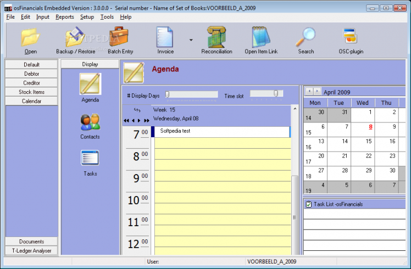
Task: Go to next month in mini calendar
Action: [x=317, y=92]
